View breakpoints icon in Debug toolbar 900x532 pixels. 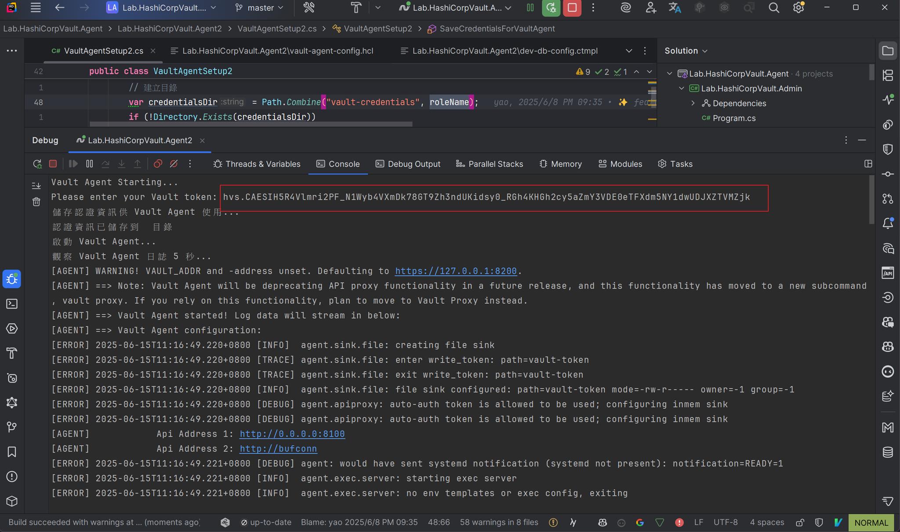(x=158, y=164)
